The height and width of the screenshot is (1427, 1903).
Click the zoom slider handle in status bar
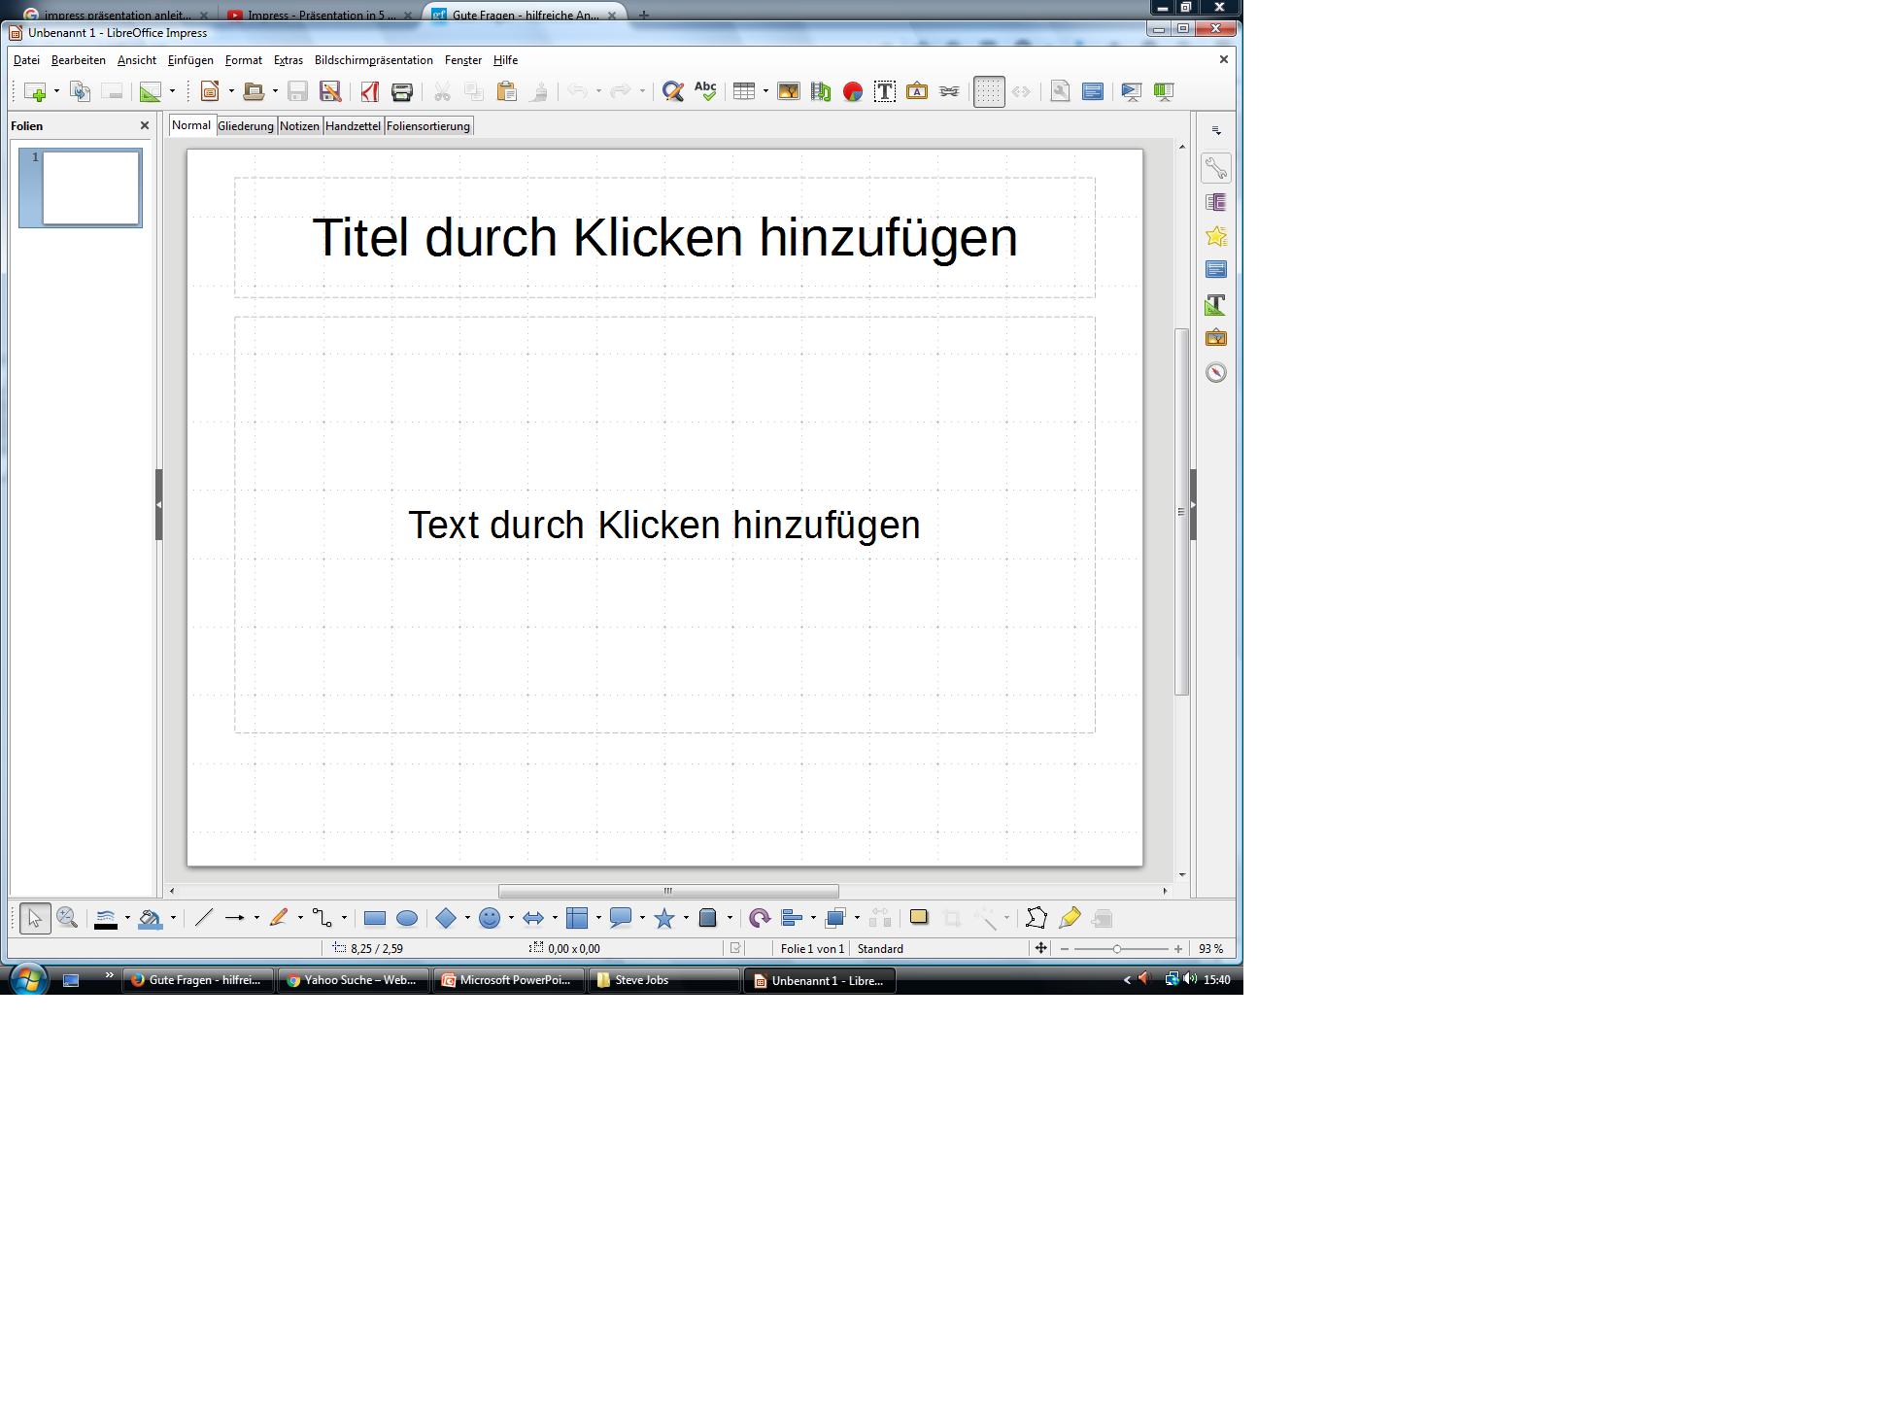1117,949
